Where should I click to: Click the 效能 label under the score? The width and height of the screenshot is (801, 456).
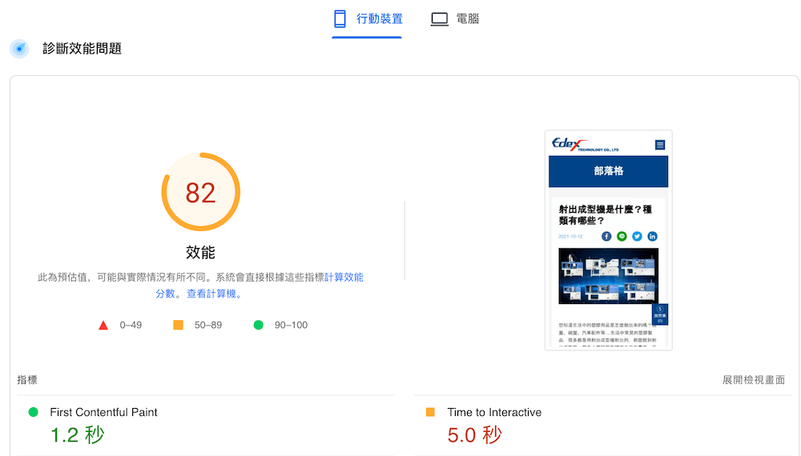(x=200, y=252)
